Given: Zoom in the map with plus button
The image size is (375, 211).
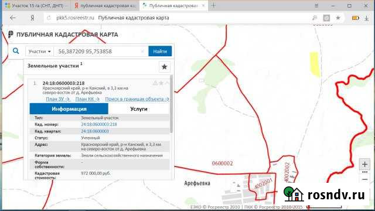Looking at the screenshot, I should point(364,164).
